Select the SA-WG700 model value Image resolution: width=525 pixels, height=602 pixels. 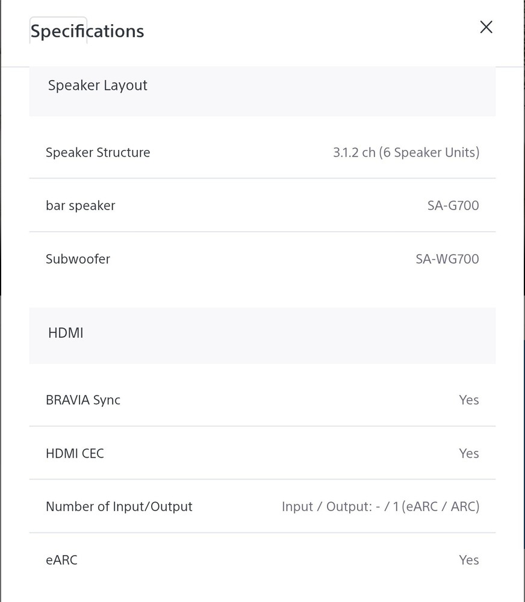click(x=447, y=259)
